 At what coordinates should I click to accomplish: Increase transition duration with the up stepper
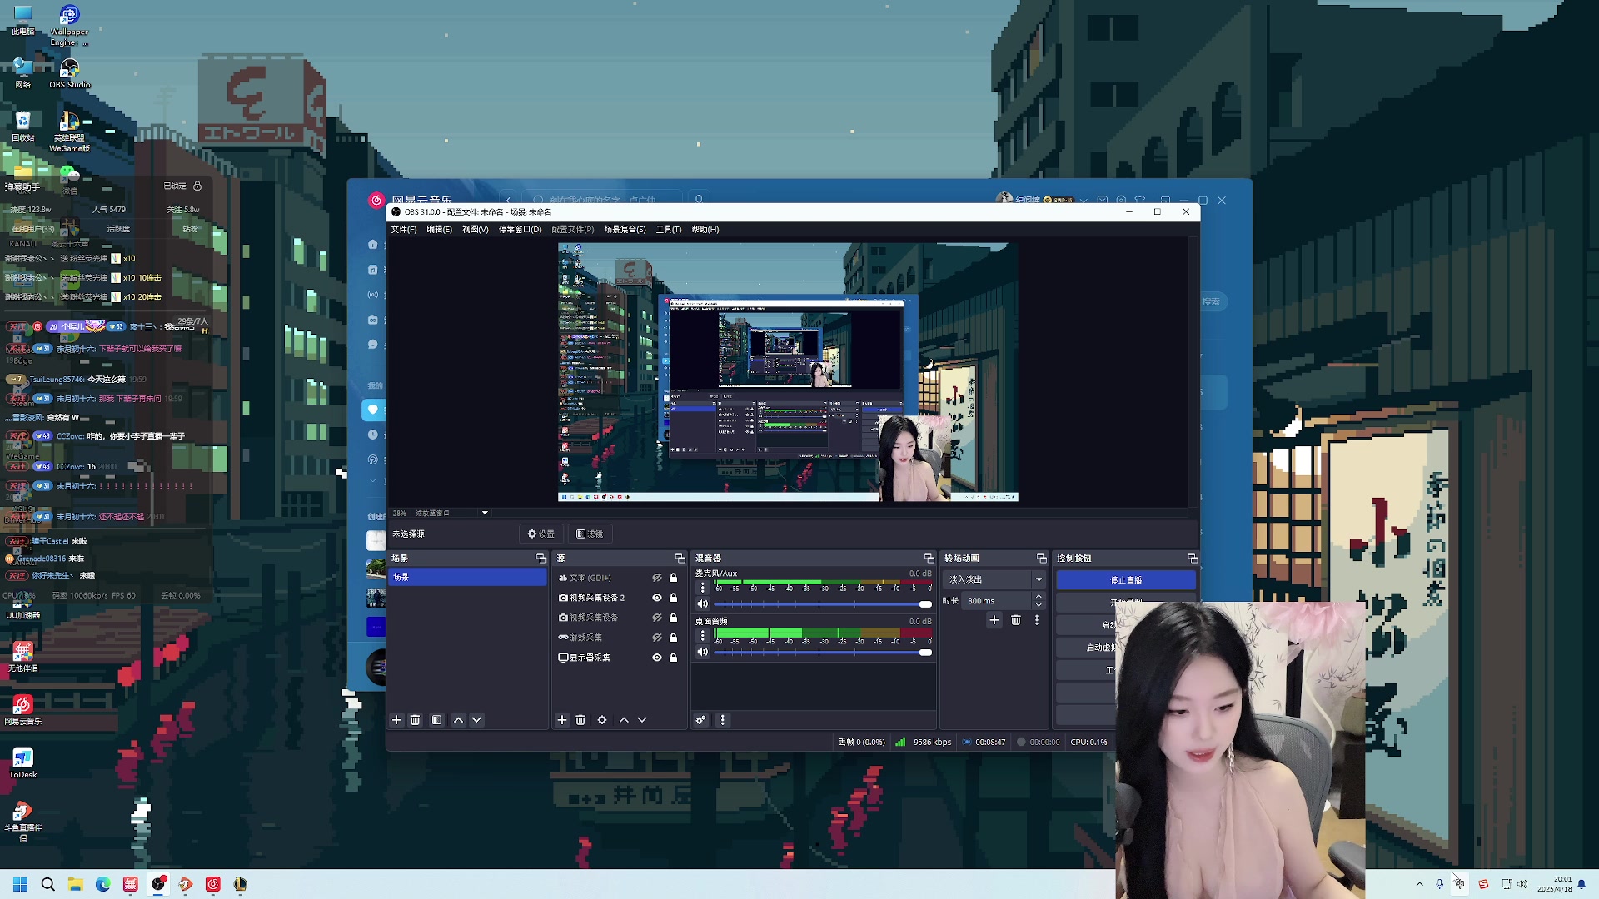(1039, 596)
